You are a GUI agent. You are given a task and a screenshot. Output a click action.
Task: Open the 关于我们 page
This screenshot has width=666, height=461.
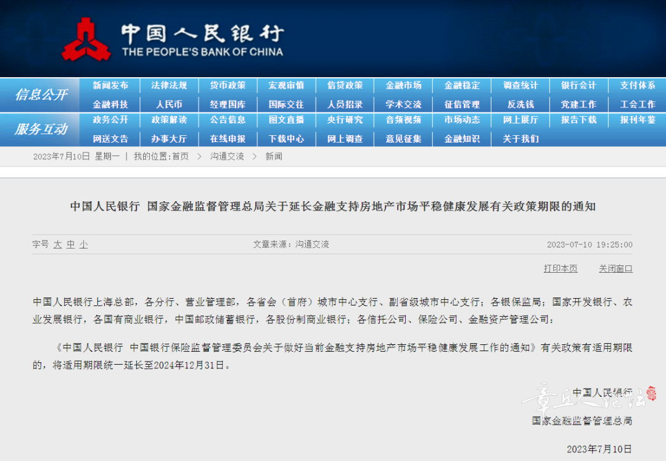(520, 139)
